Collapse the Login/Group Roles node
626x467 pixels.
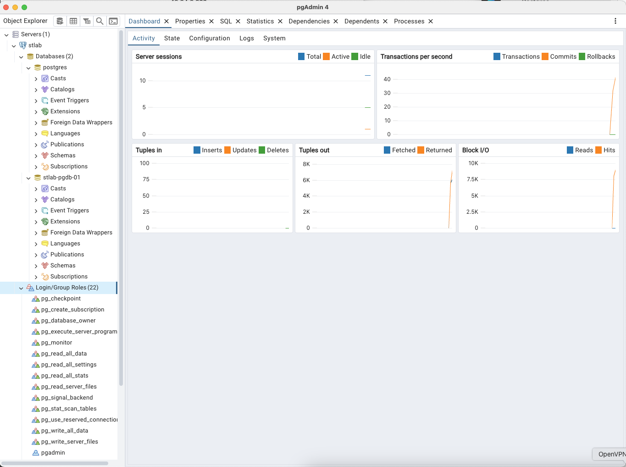[x=21, y=288]
